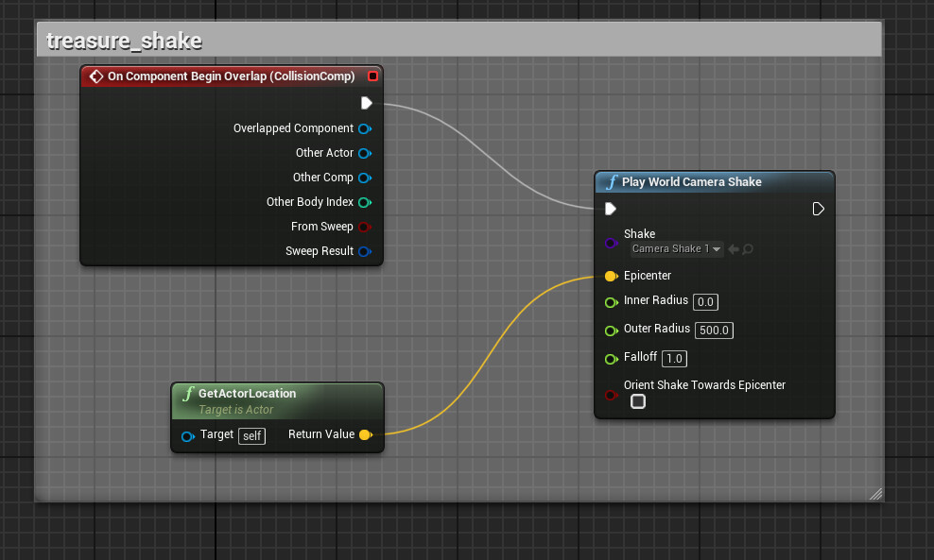Click GetActorLocation Target input pin
The width and height of the screenshot is (934, 560).
tap(187, 437)
